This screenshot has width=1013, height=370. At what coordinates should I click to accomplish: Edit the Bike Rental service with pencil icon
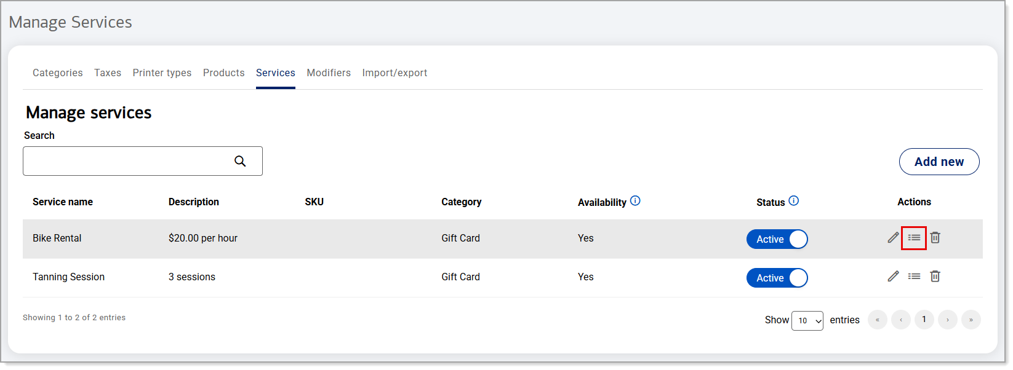coord(893,237)
